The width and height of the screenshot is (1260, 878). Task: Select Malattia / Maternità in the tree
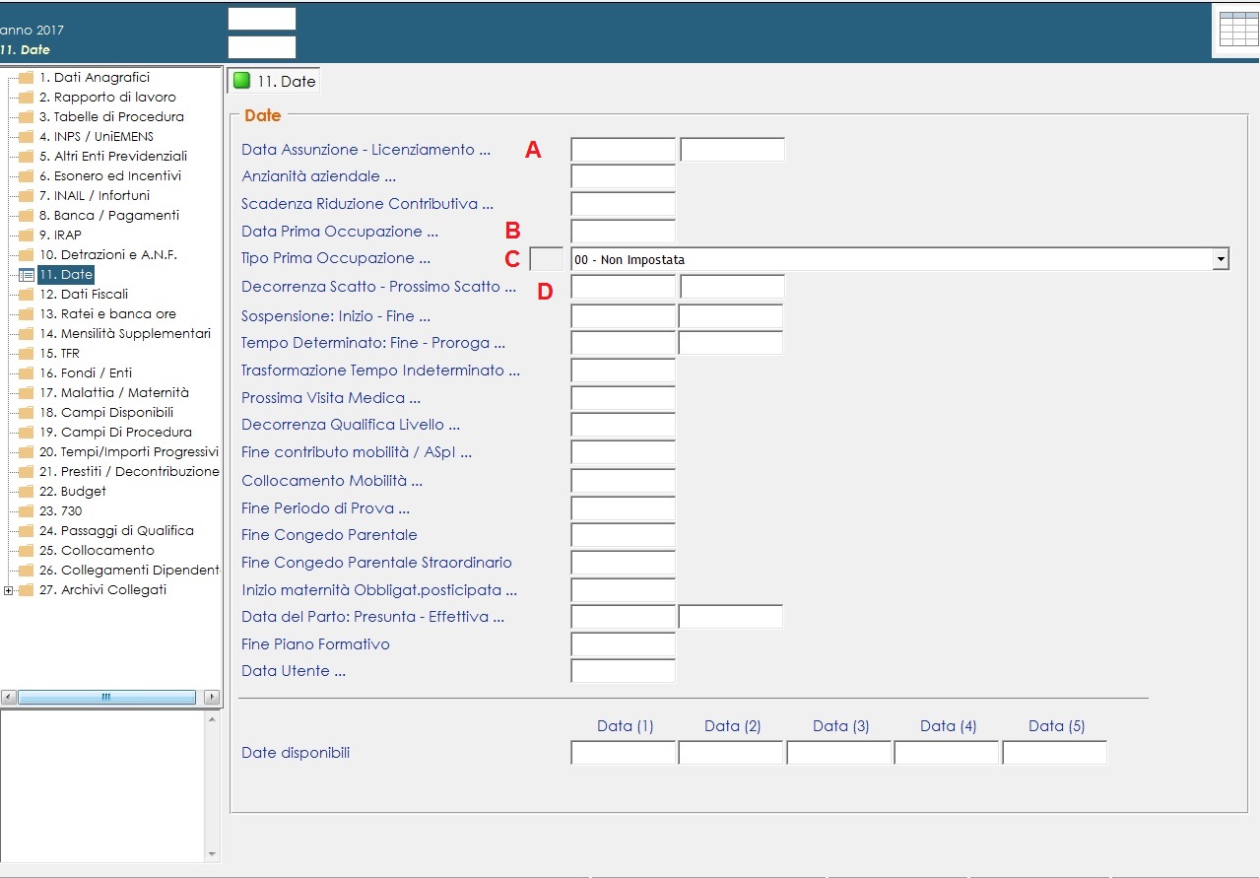pyautogui.click(x=113, y=393)
